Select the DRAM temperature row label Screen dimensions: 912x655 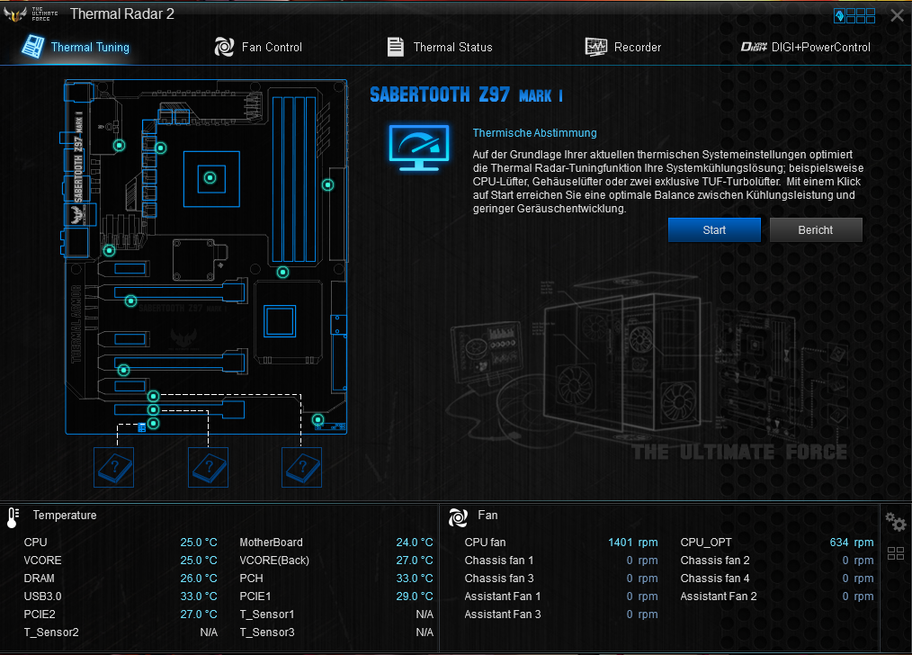pos(39,579)
